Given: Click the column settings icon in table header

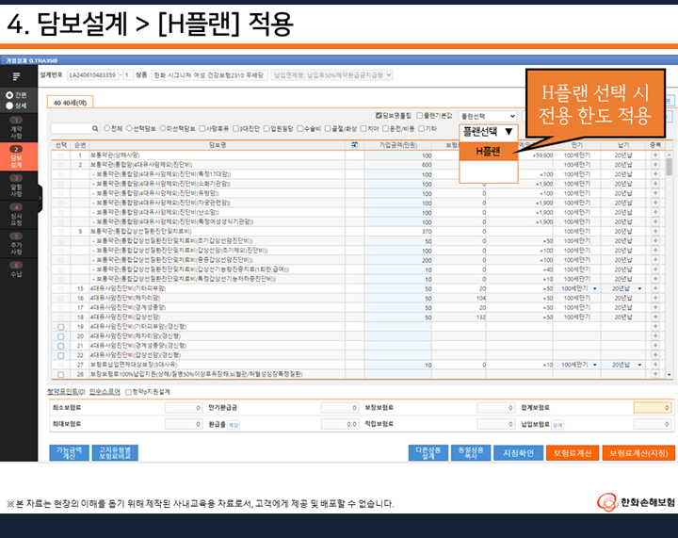Looking at the screenshot, I should (354, 145).
